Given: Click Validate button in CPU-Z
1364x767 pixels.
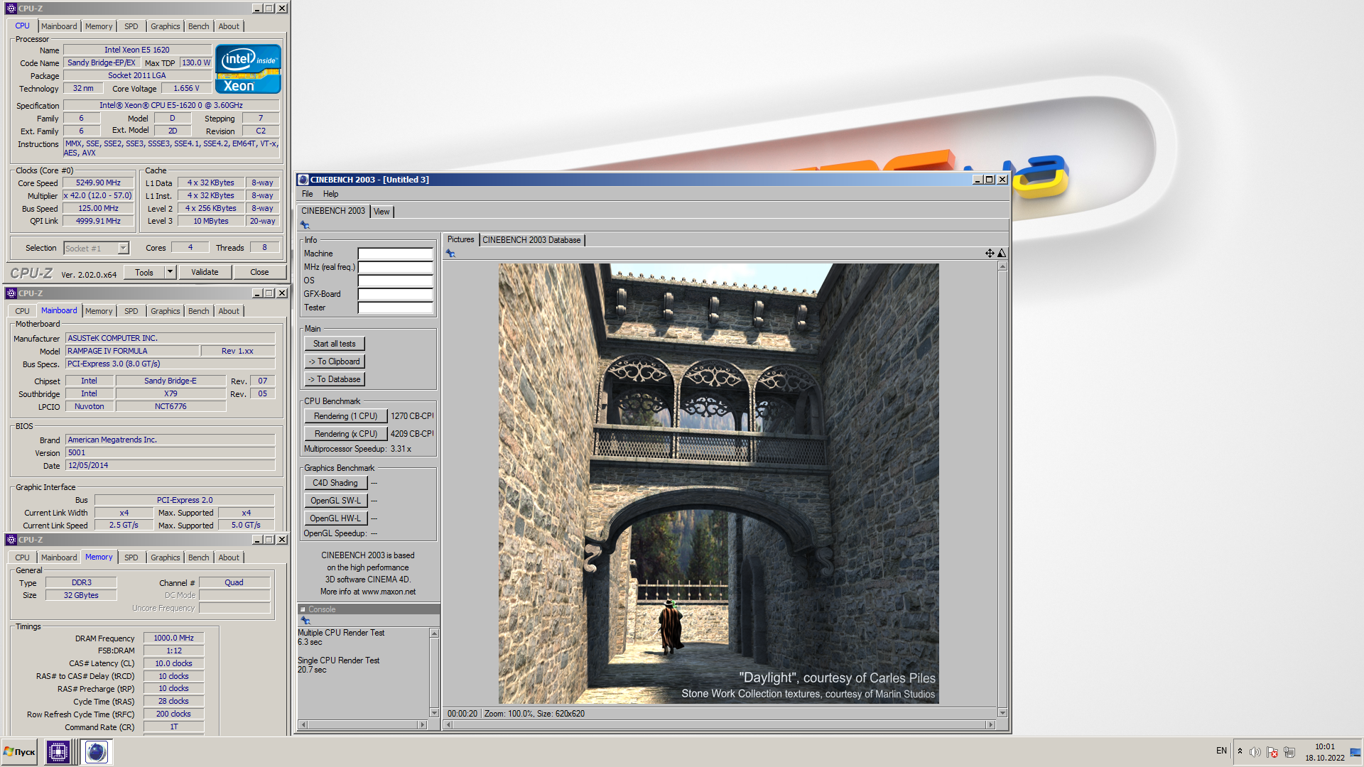Looking at the screenshot, I should tap(205, 272).
